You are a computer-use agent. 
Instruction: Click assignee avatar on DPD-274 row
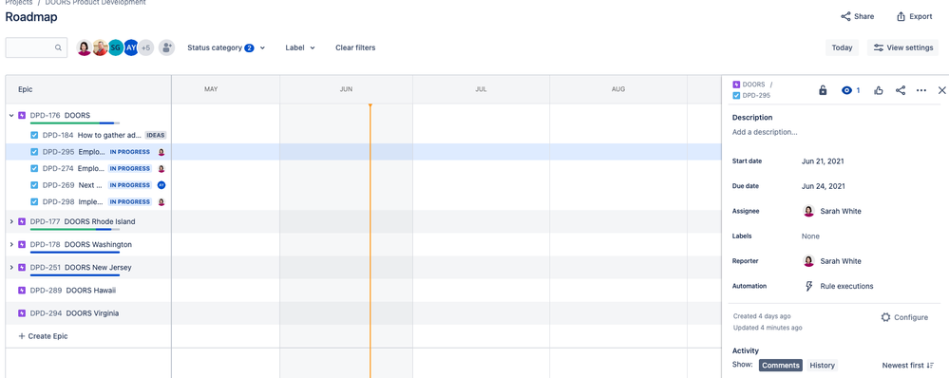pos(161,169)
